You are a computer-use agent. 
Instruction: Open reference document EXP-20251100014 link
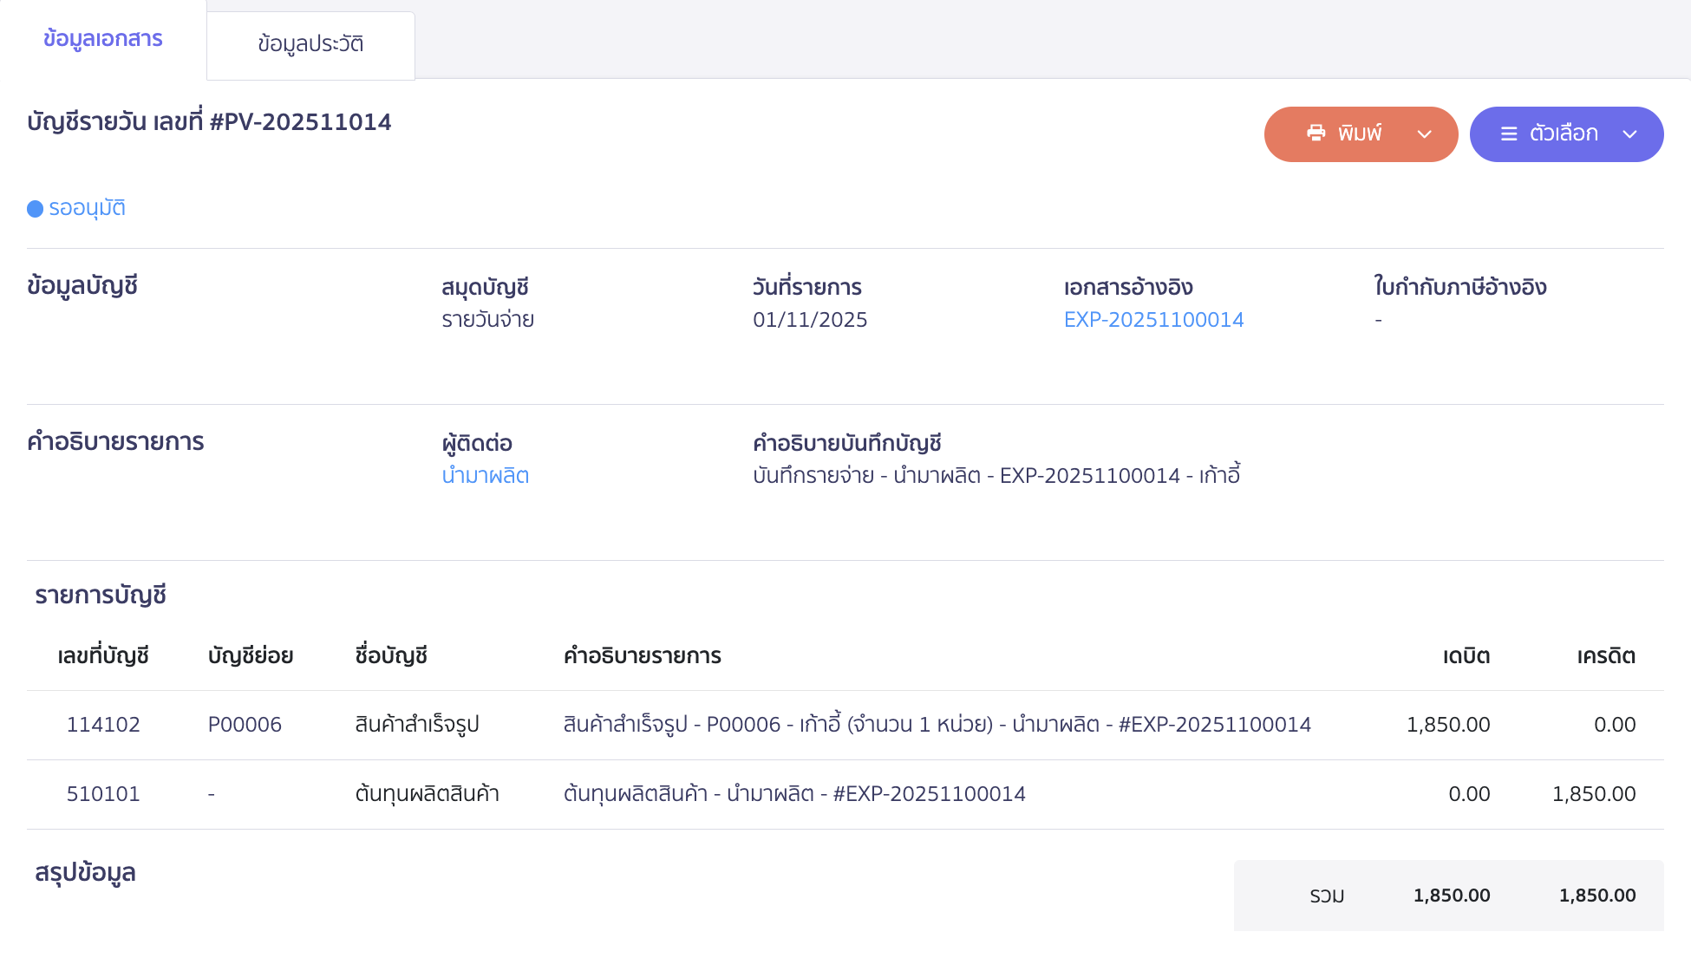point(1153,319)
